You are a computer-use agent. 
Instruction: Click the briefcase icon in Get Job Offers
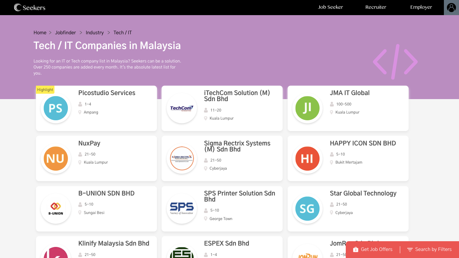point(356,250)
